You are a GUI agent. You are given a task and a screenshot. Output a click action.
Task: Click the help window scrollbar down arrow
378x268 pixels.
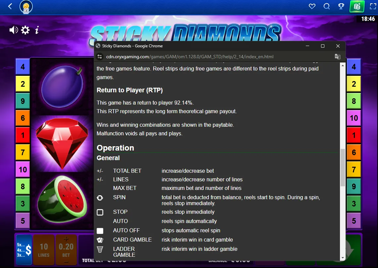(343, 258)
